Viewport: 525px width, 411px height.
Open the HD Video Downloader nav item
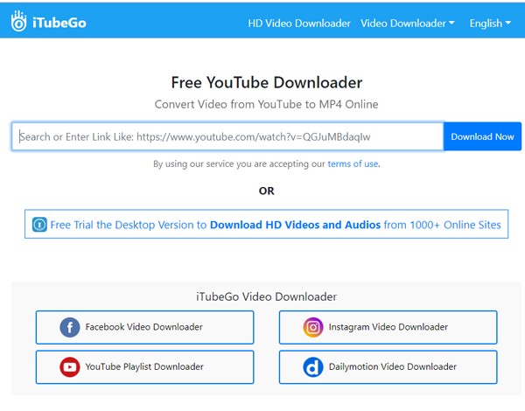point(299,24)
